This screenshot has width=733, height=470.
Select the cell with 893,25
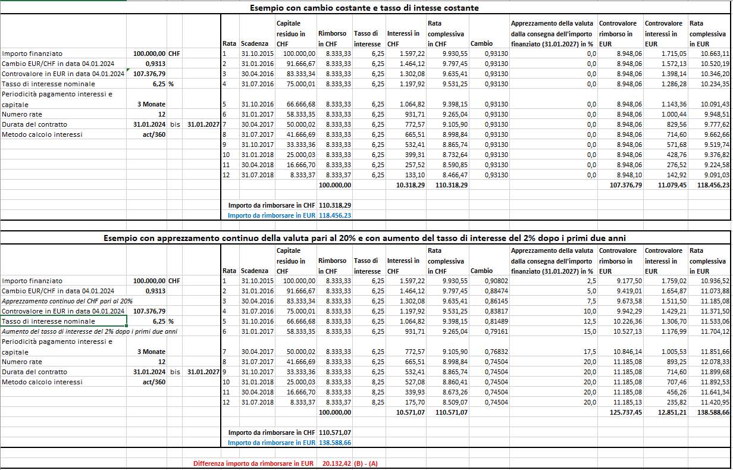coord(665,362)
